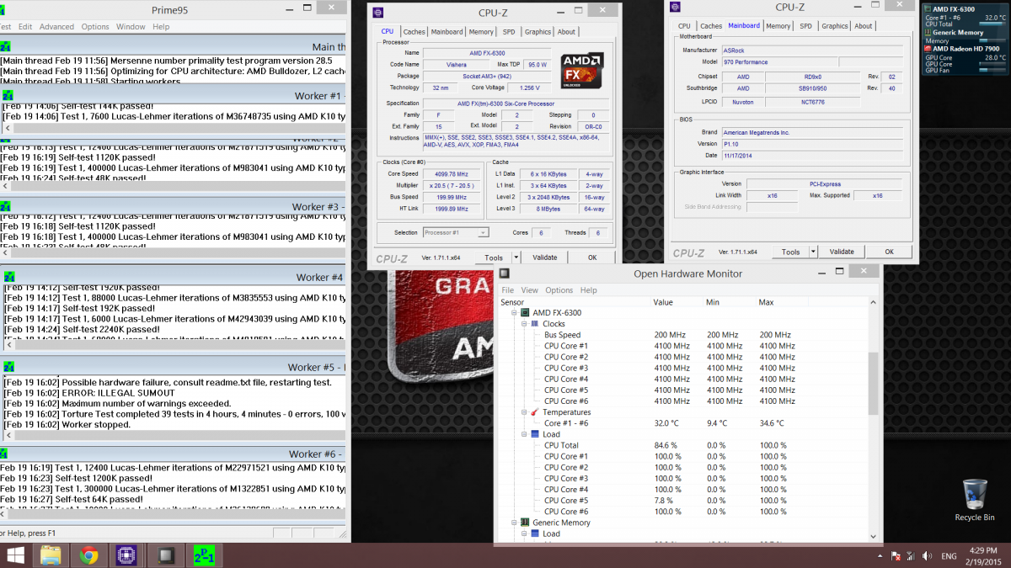Open Graphics tab in left CPU-Z

538,32
